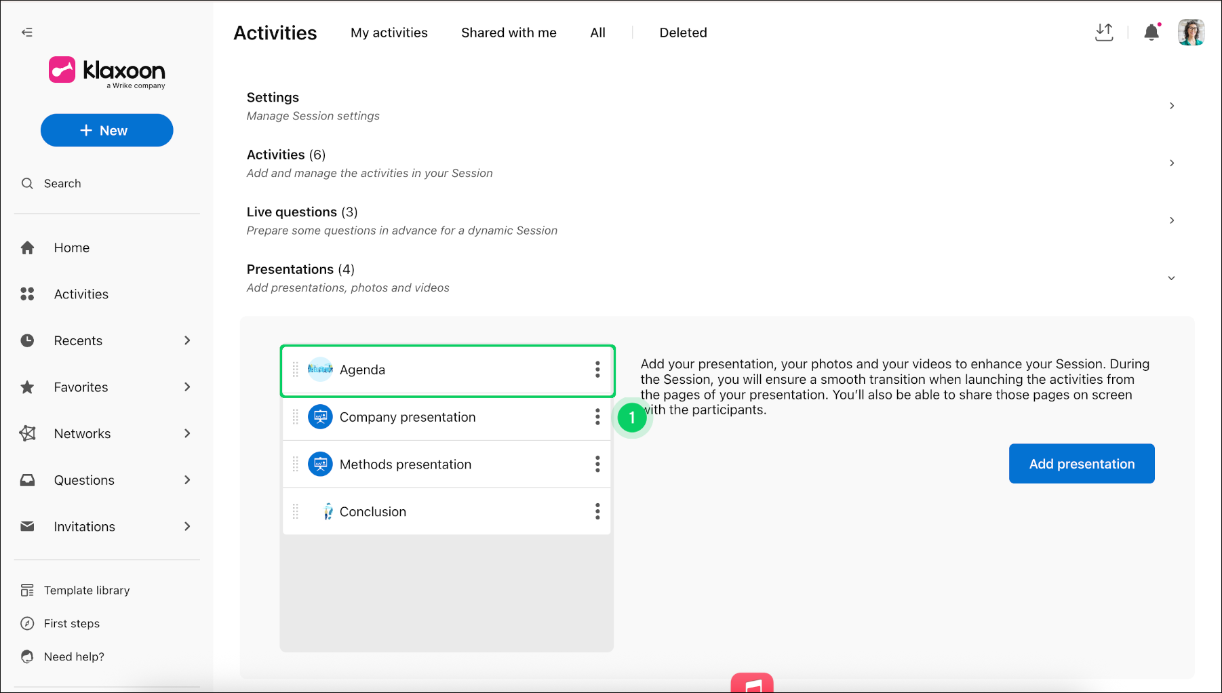Click the Activities four-dots icon
The height and width of the screenshot is (693, 1222).
[x=27, y=294]
